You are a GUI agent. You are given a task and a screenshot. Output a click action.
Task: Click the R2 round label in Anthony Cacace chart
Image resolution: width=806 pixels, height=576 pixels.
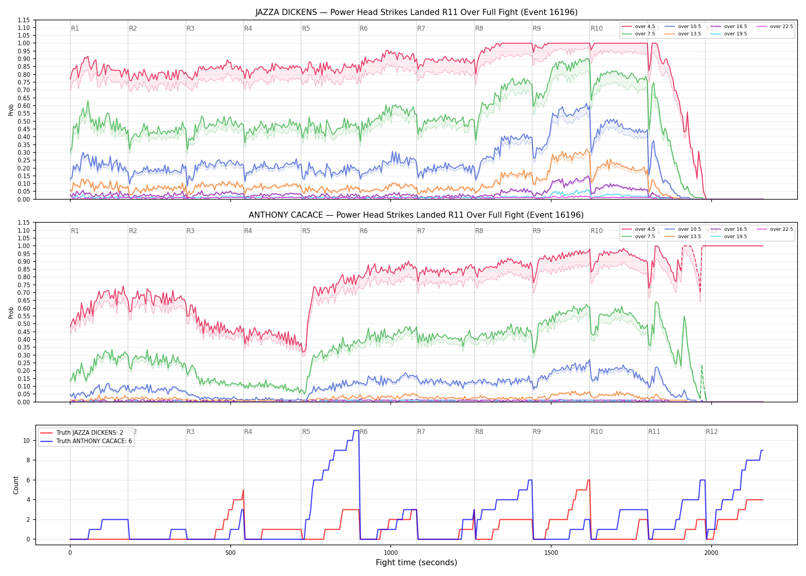click(133, 231)
